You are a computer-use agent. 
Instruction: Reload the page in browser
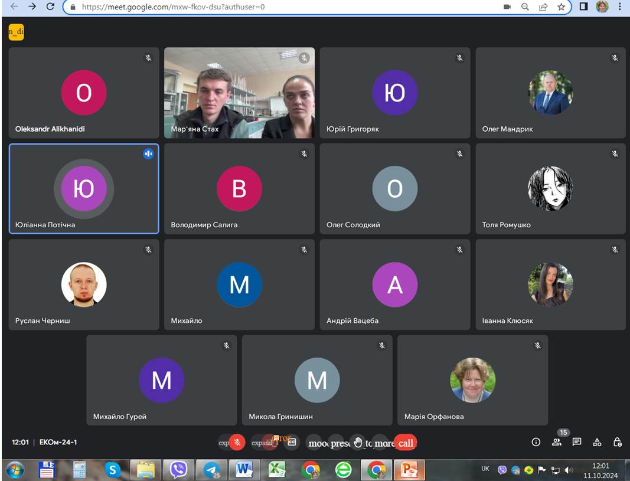coord(50,7)
